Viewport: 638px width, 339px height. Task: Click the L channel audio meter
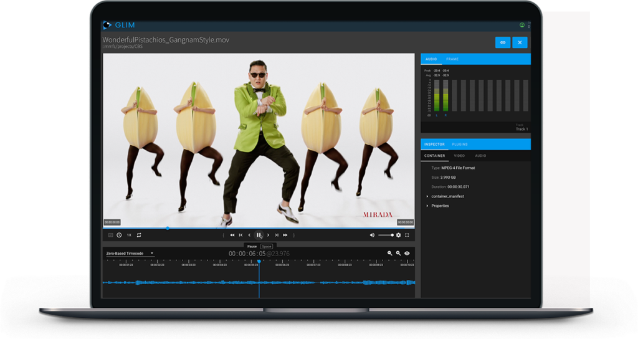pyautogui.click(x=437, y=95)
